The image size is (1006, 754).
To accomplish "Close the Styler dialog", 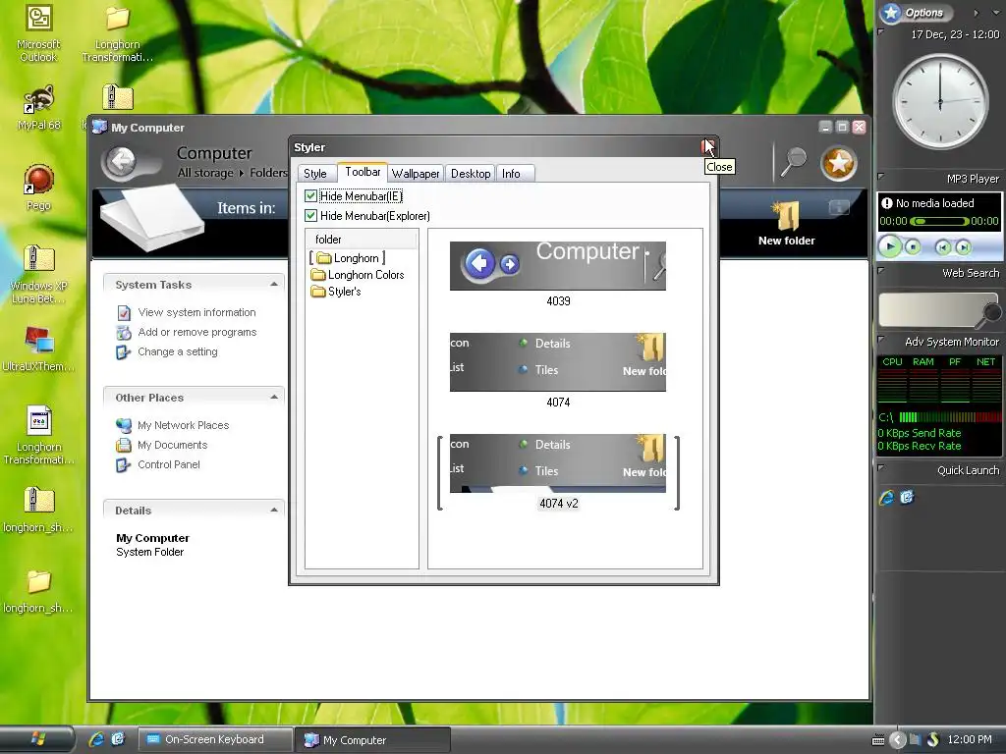I will tap(707, 147).
